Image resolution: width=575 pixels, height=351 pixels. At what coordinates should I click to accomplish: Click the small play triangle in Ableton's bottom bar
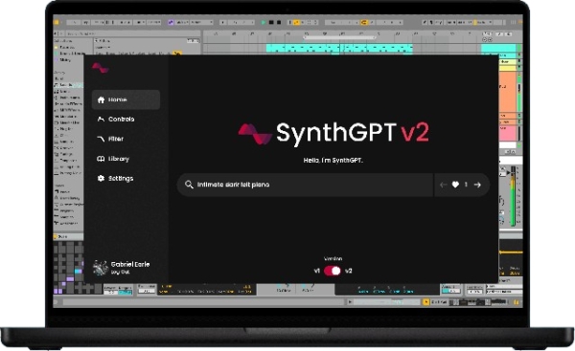(x=350, y=302)
